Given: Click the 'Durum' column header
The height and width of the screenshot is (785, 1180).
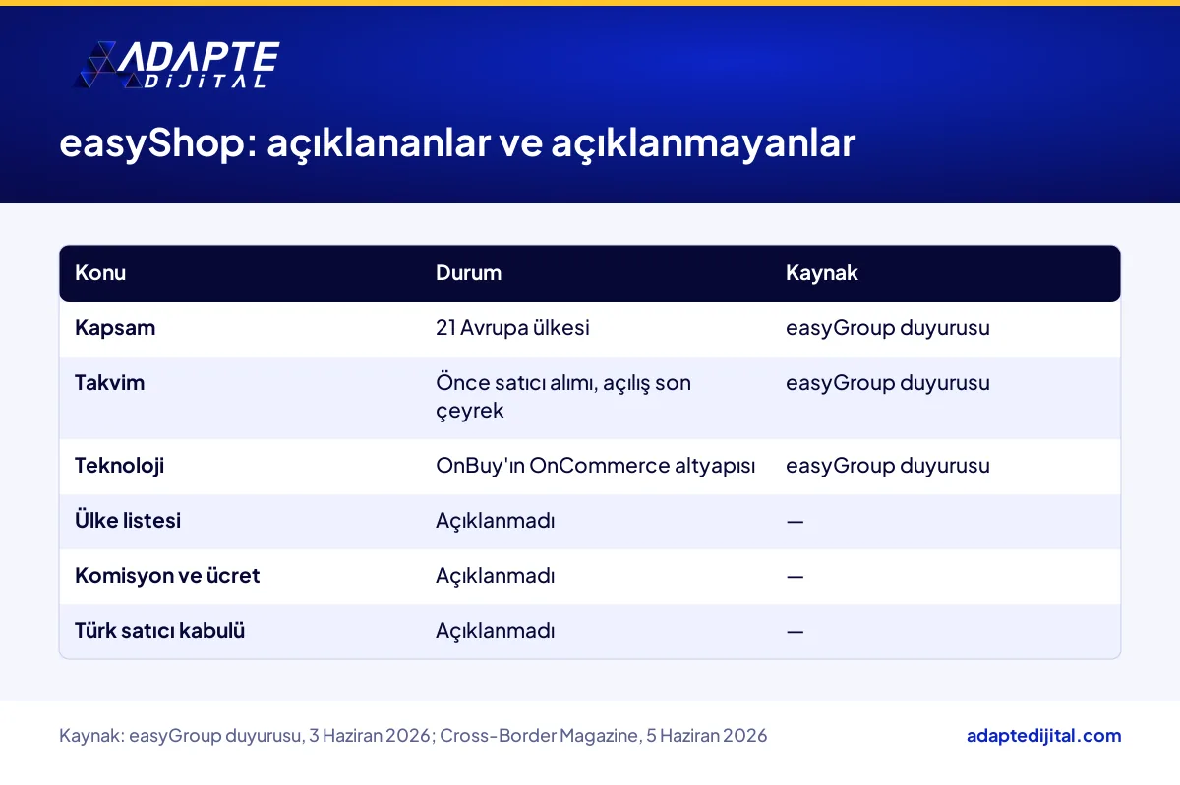Looking at the screenshot, I should coord(468,273).
